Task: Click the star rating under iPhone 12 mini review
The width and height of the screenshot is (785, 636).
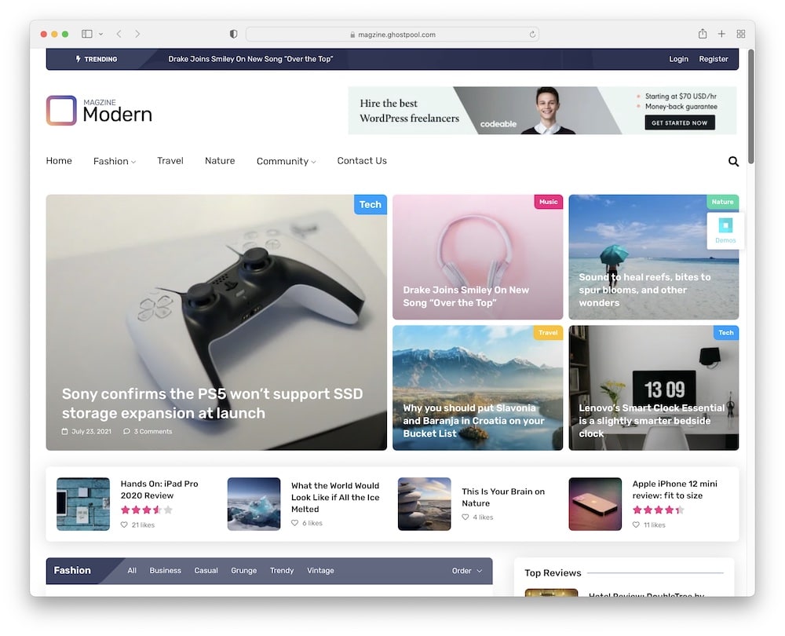Action: (x=659, y=510)
